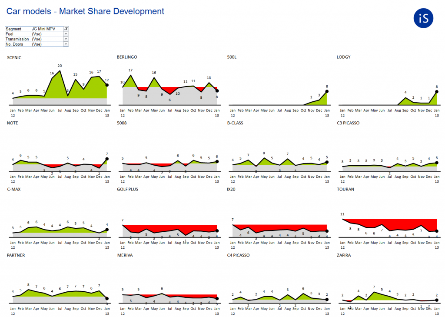Select the C4 PICASSO chart title
This screenshot has width=445, height=317.
[x=238, y=255]
